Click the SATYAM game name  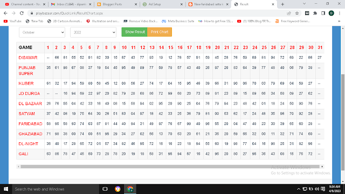pyautogui.click(x=26, y=114)
